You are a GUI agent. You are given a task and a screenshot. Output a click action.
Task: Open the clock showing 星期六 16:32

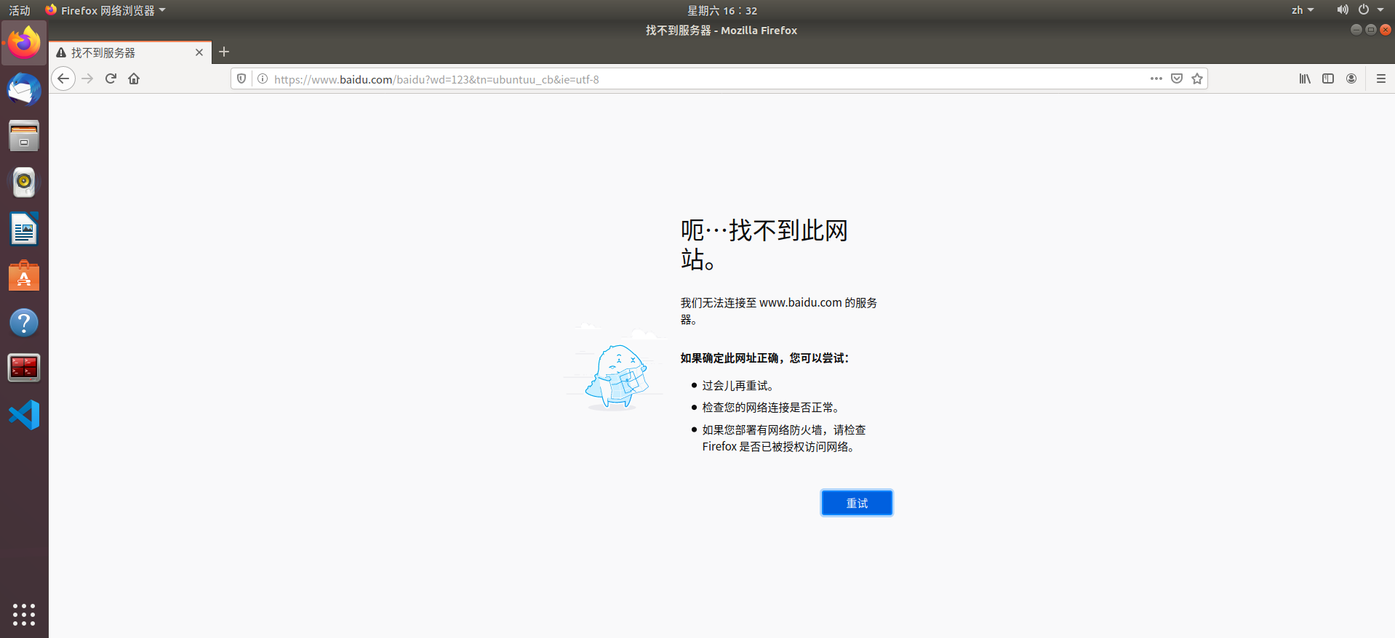coord(722,10)
